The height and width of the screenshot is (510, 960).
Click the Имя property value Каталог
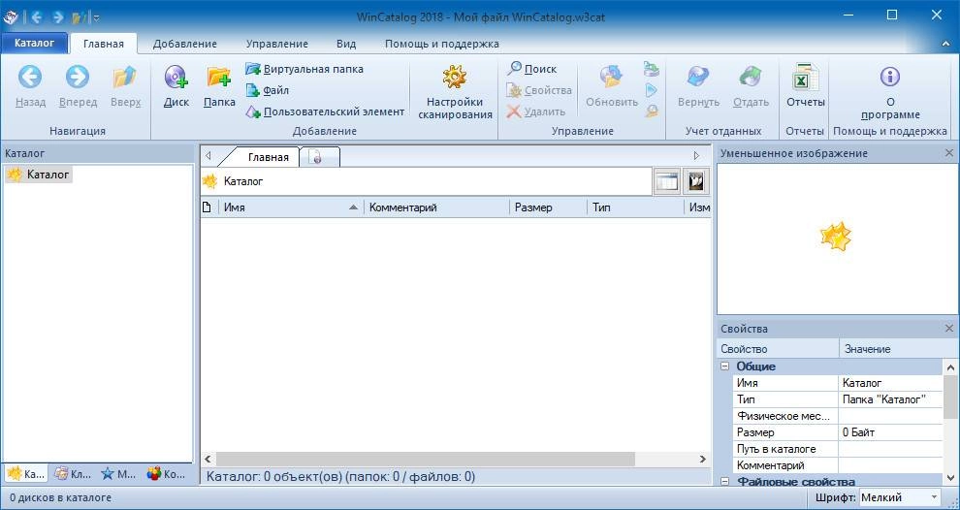click(x=890, y=383)
